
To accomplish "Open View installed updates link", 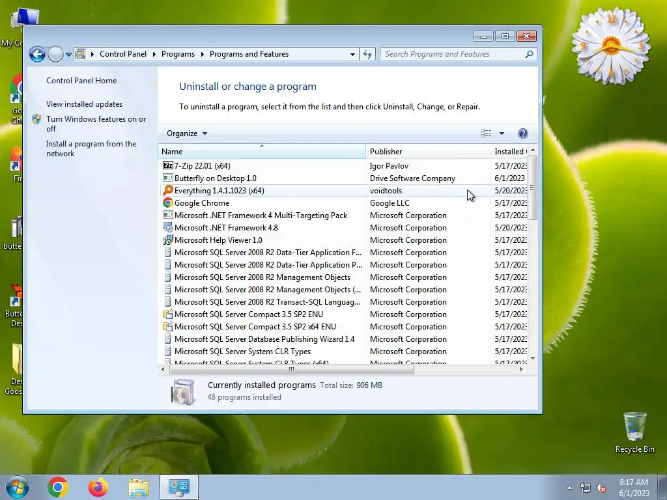I will tap(84, 104).
